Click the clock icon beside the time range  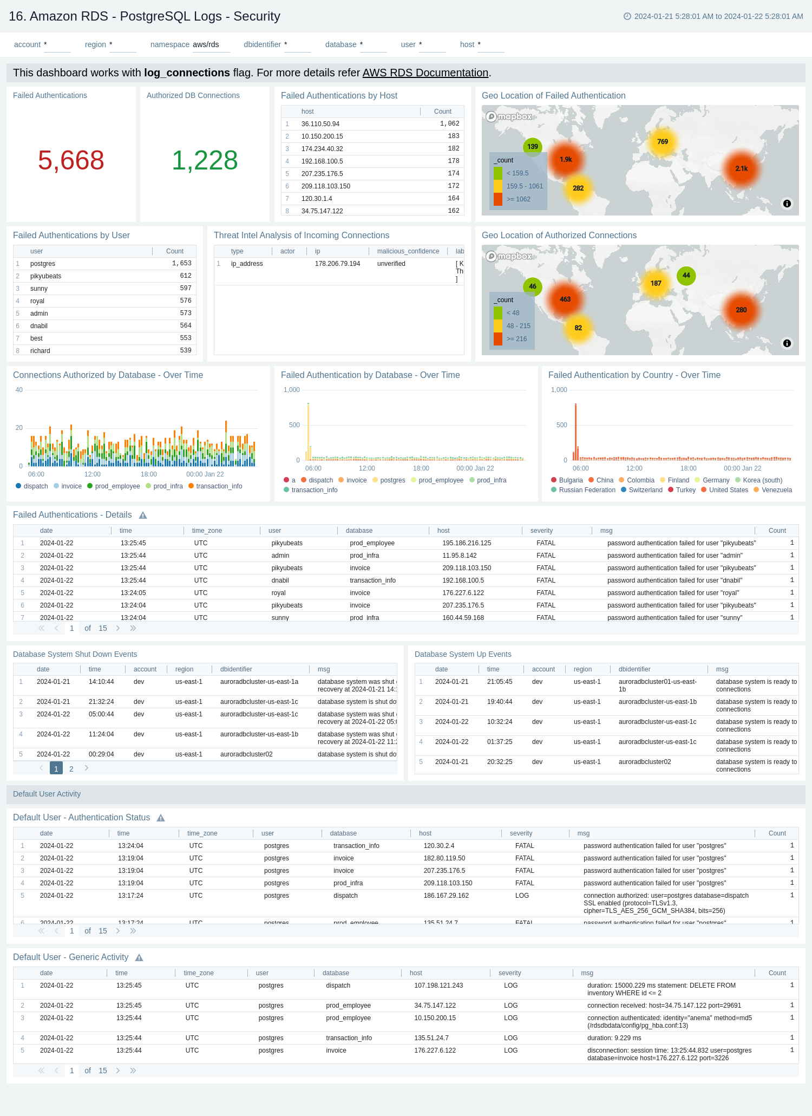tap(627, 16)
